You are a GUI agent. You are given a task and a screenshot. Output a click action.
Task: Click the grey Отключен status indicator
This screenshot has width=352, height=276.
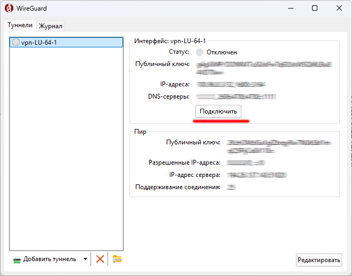(200, 52)
